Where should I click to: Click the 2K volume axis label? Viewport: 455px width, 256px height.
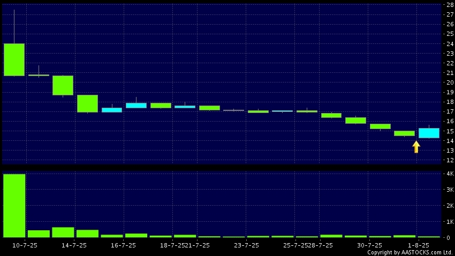[x=450, y=206]
